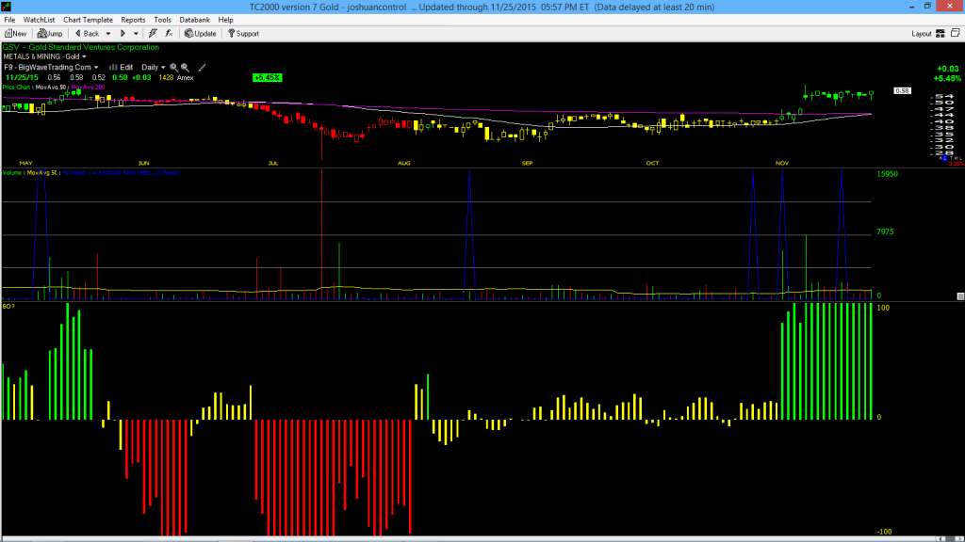
Task: Open F9 - BigWaveTrading.Com template dropdown
Action: 51,68
